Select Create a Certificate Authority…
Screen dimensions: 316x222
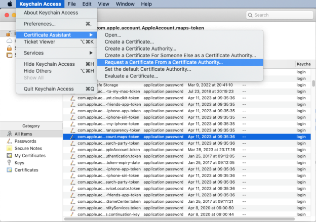(x=180, y=49)
